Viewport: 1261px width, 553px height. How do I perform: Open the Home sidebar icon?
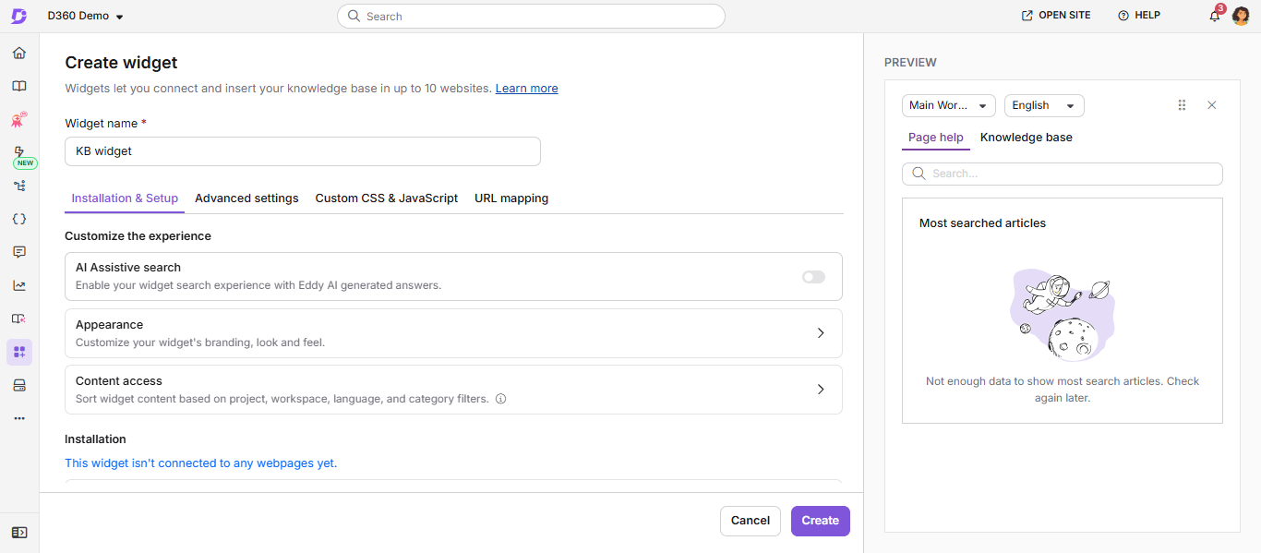pyautogui.click(x=19, y=53)
